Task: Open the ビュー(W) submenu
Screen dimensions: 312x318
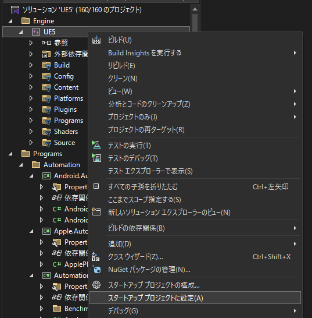Action: (195, 91)
